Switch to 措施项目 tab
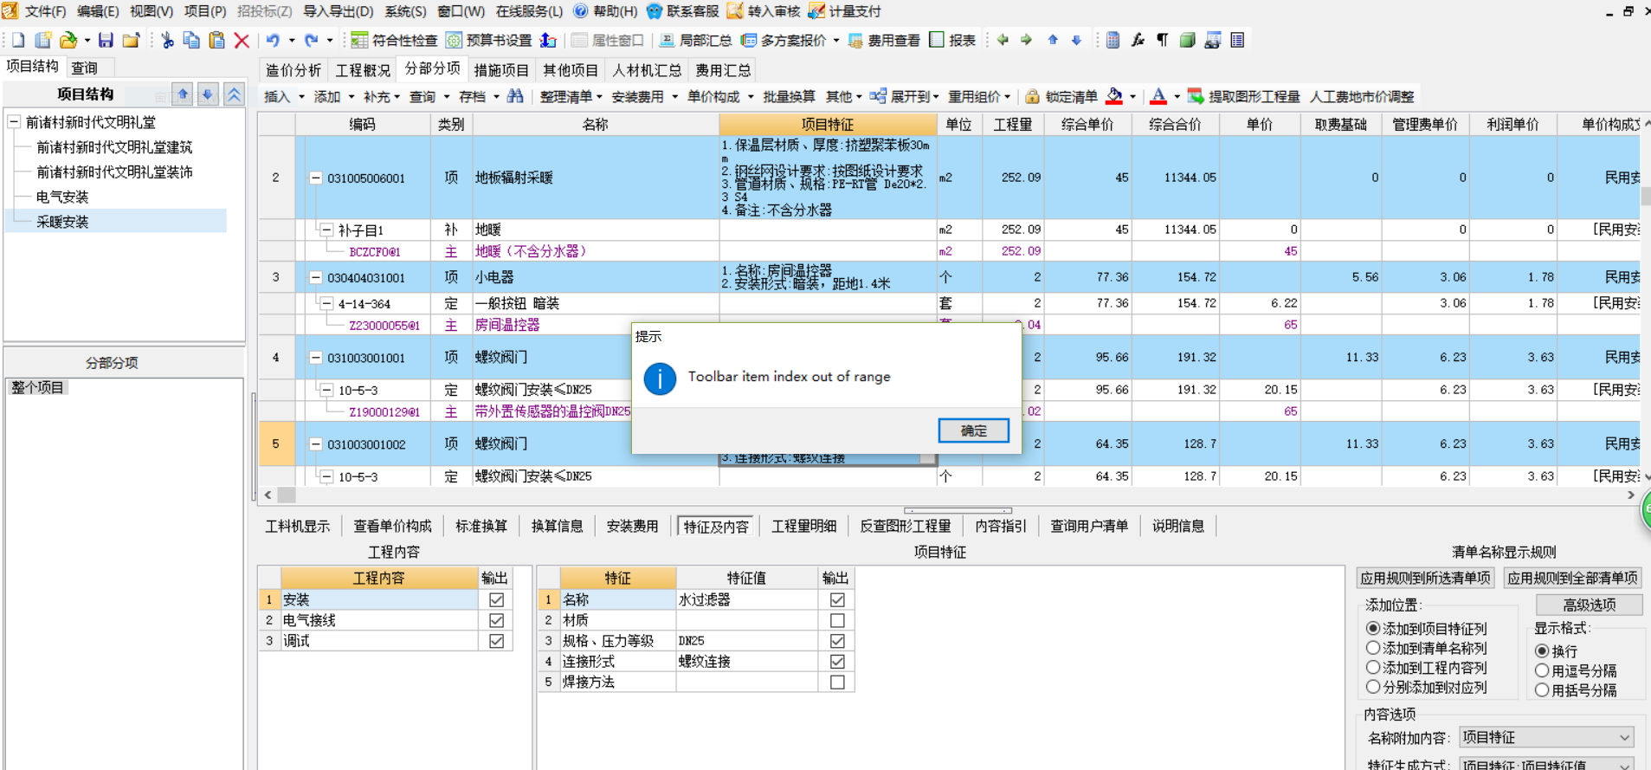Viewport: 1651px width, 770px height. (x=501, y=70)
